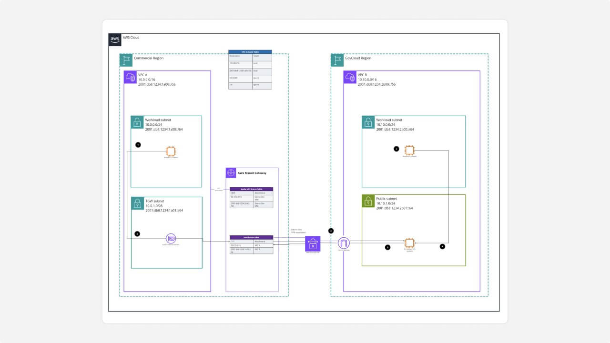Click the VPC A cloud icon
Viewport: 610px width, 343px height.
[131, 77]
